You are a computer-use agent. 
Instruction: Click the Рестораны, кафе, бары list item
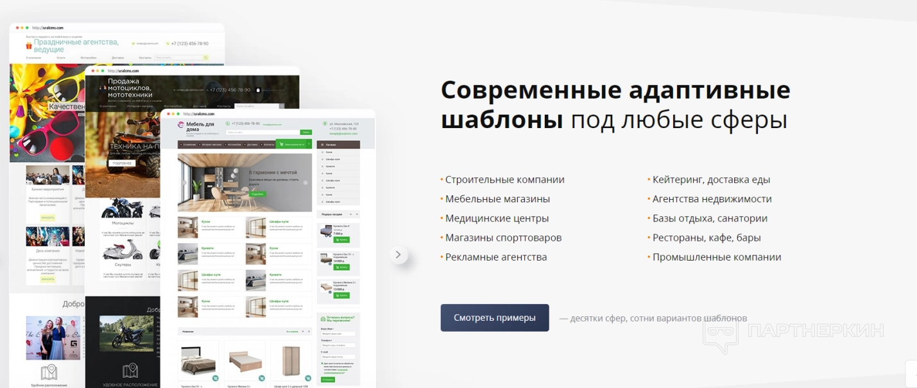[x=707, y=238]
